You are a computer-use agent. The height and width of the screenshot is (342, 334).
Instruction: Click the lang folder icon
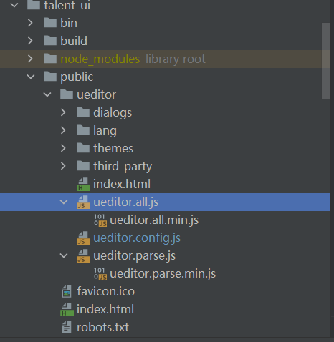(83, 130)
